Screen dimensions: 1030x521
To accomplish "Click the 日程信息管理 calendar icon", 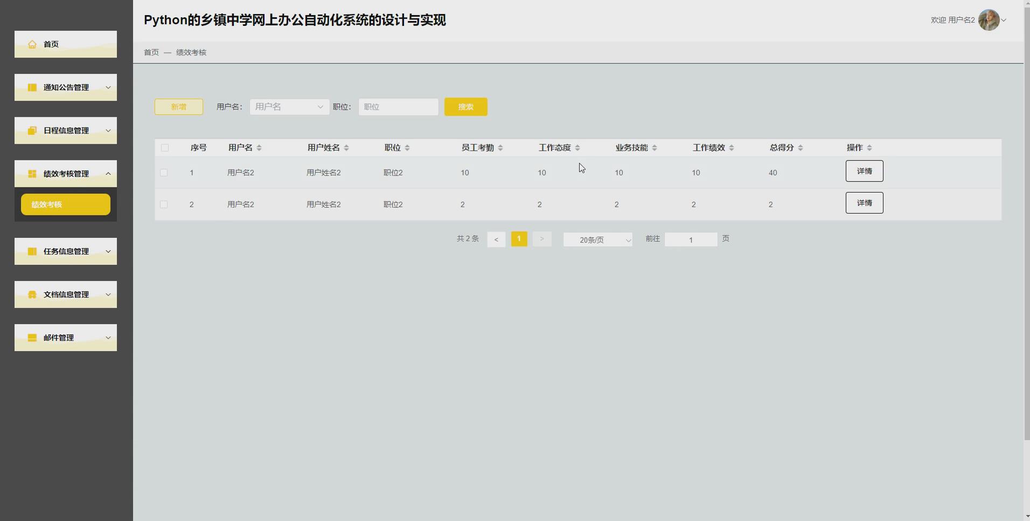I will coord(32,130).
